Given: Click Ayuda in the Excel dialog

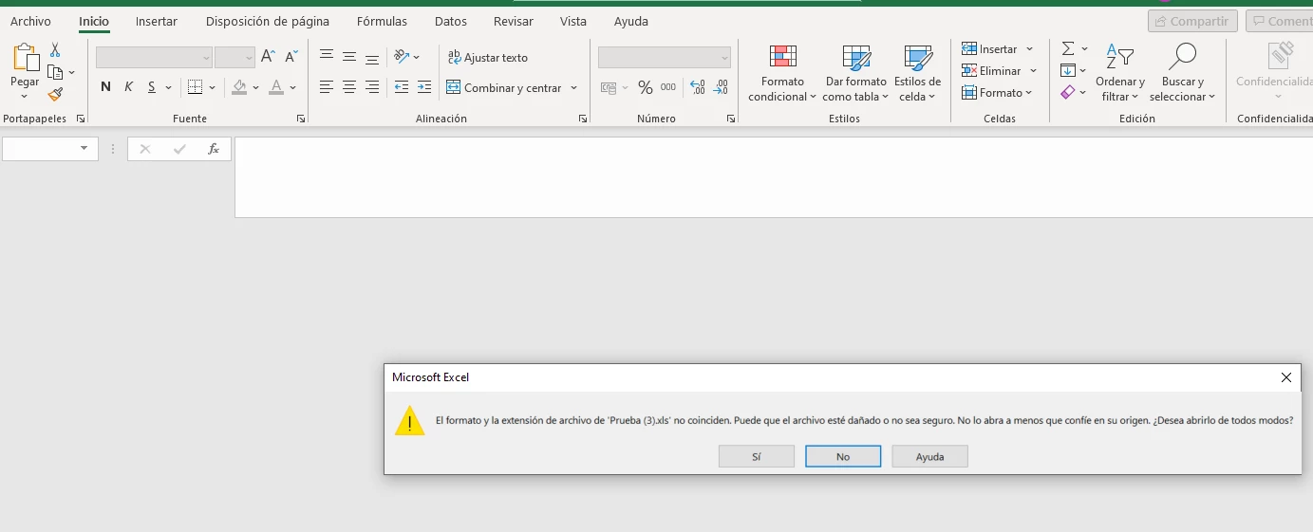Looking at the screenshot, I should pos(929,456).
